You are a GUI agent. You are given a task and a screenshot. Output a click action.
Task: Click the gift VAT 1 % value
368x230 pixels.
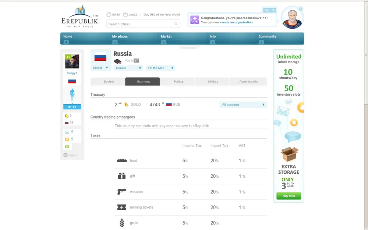point(242,176)
